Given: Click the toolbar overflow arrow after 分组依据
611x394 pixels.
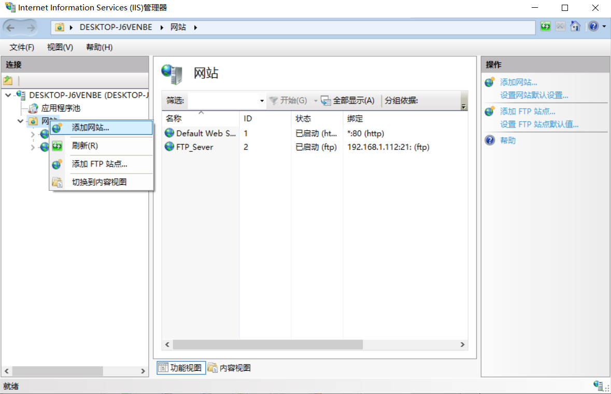Looking at the screenshot, I should point(463,106).
